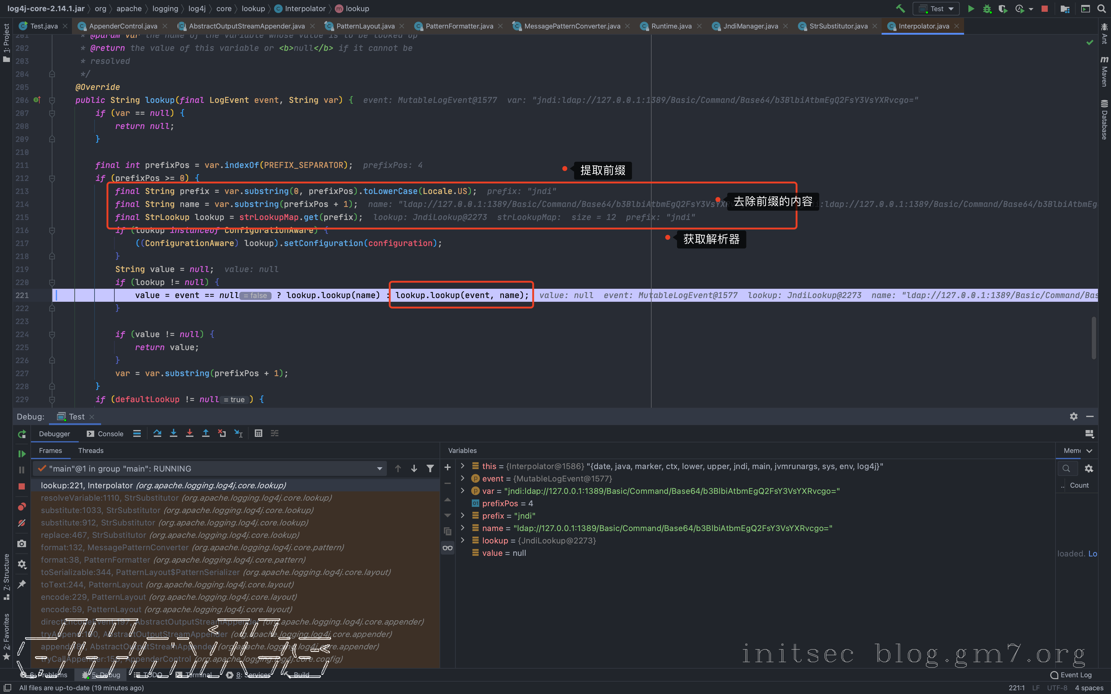The height and width of the screenshot is (694, 1111).
Task: Open the main thread selector dropdown
Action: click(379, 469)
